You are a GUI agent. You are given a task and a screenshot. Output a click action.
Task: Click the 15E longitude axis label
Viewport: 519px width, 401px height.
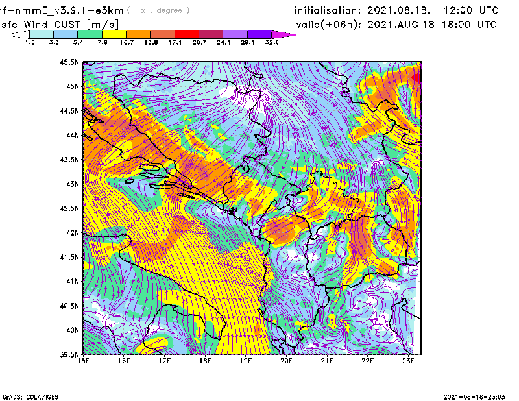(84, 361)
